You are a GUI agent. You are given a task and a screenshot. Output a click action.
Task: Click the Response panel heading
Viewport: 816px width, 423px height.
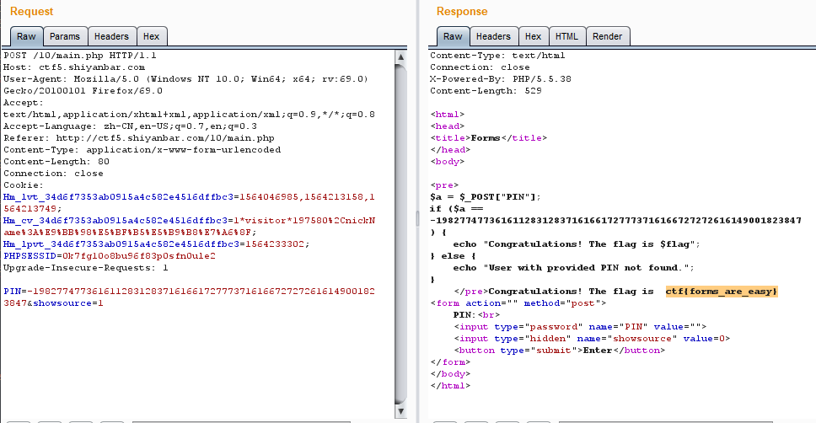coord(462,12)
